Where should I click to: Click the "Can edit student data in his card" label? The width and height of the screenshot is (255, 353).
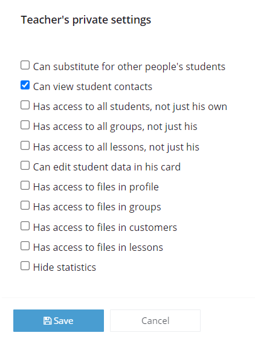pyautogui.click(x=107, y=167)
